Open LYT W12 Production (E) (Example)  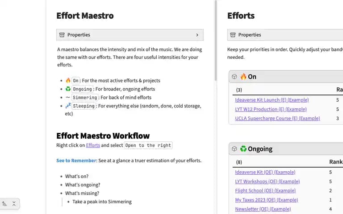click(271, 109)
